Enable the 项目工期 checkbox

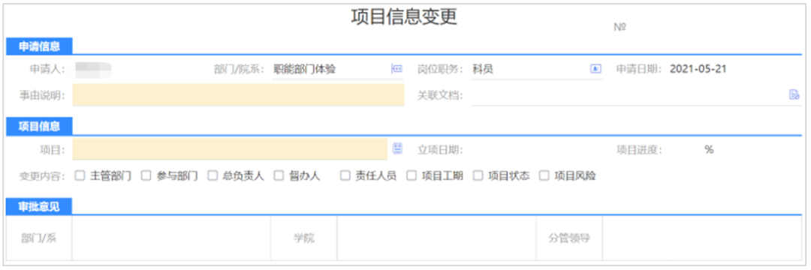pyautogui.click(x=412, y=175)
